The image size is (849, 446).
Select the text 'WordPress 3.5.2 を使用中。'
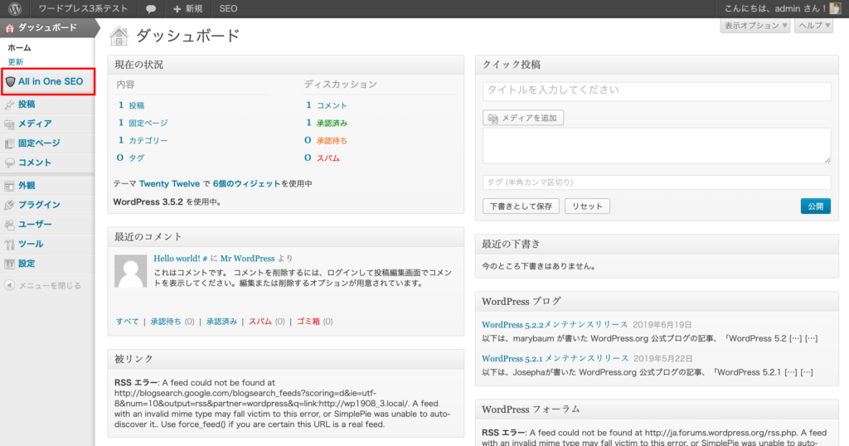point(167,202)
